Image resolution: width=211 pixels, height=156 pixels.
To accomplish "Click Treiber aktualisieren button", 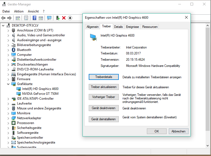I will pos(104,87).
